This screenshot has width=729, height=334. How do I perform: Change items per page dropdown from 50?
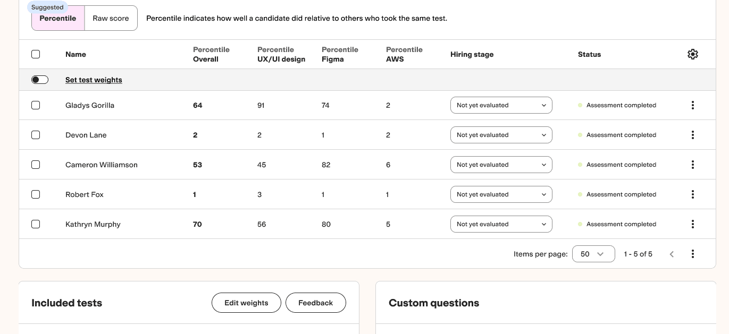click(x=593, y=254)
